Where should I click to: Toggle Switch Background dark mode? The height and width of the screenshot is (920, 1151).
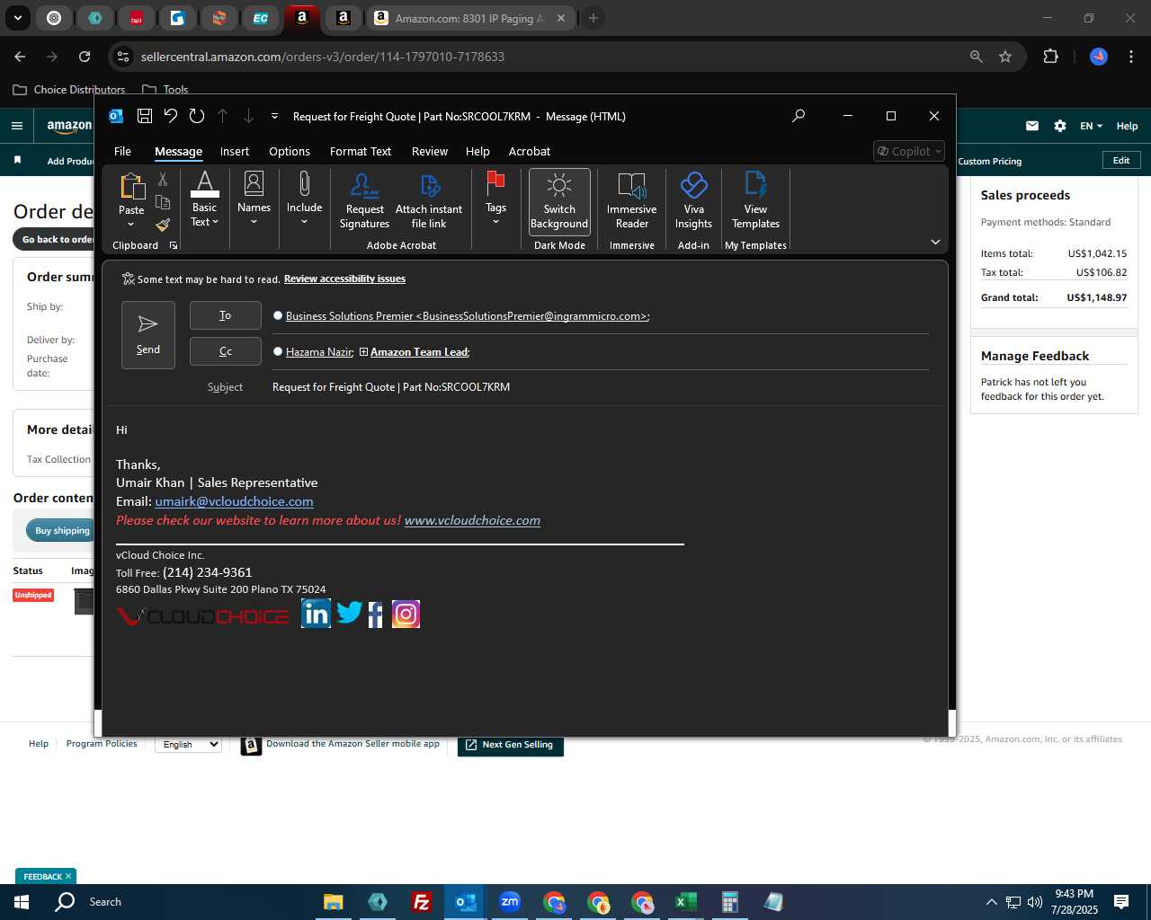click(x=559, y=201)
